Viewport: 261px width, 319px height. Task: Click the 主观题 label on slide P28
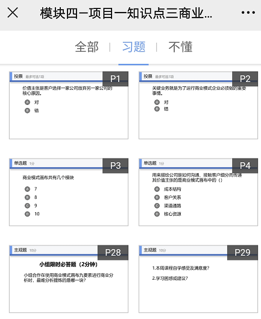(20, 250)
